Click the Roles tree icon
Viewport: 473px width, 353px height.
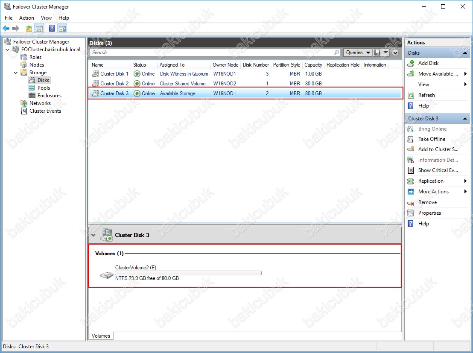tap(24, 57)
